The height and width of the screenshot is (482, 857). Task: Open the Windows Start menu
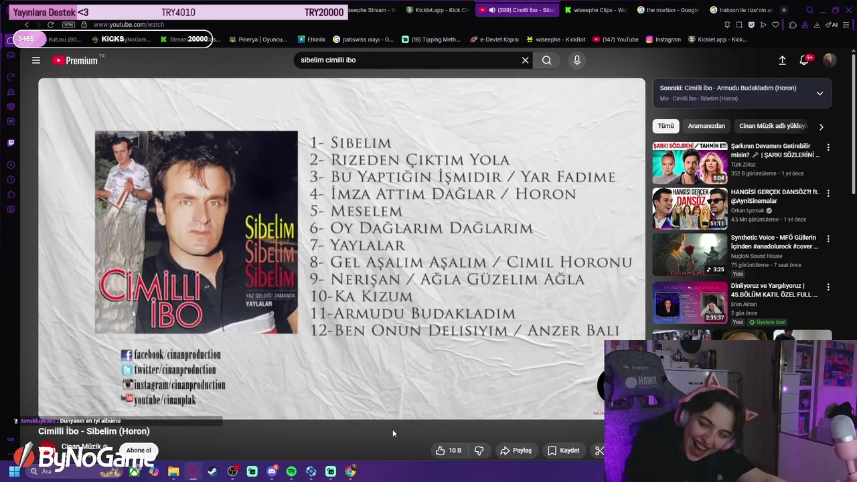[x=13, y=472]
